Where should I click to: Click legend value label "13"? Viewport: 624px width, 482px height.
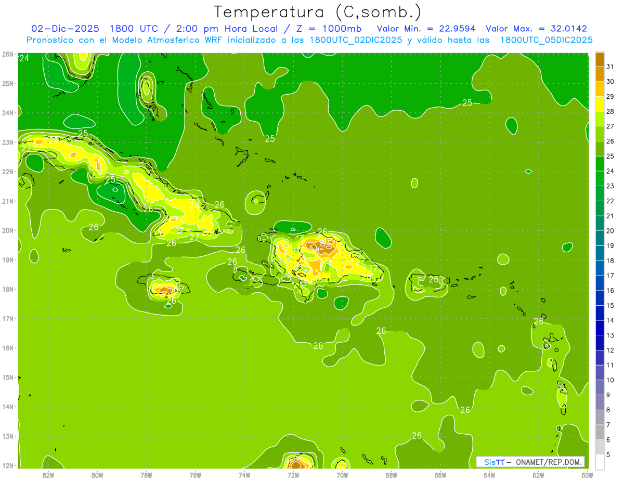click(610, 335)
